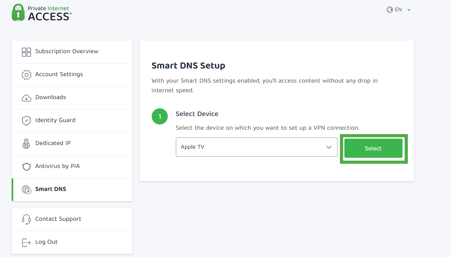Open the Apple TV device dropdown
The image size is (451, 257).
257,147
